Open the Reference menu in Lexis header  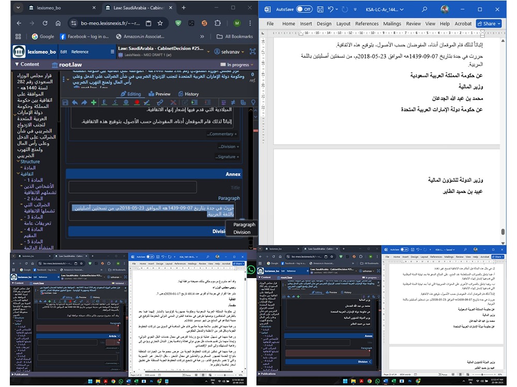(80, 52)
